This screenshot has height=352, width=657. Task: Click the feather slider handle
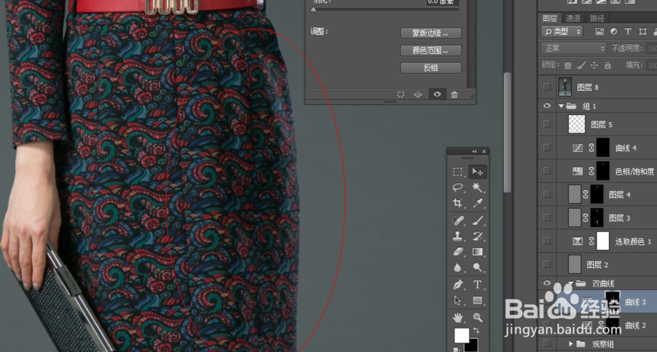pyautogui.click(x=313, y=10)
